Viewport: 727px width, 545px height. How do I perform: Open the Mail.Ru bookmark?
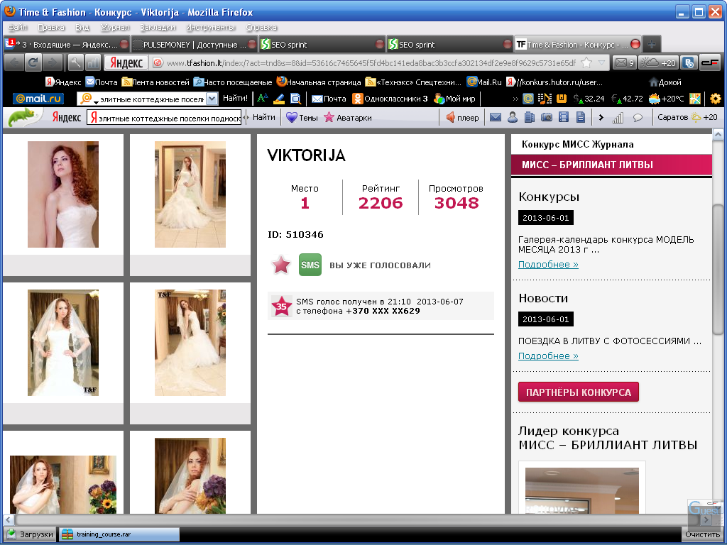[484, 82]
